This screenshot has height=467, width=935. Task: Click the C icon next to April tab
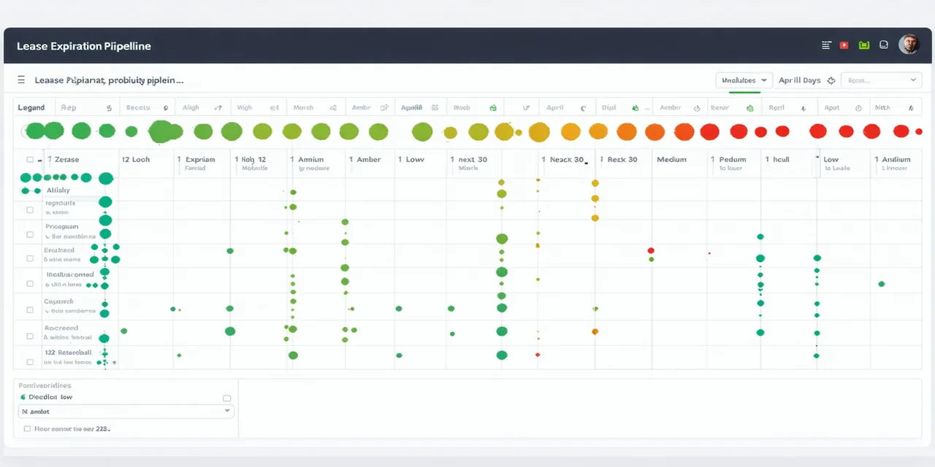(583, 108)
